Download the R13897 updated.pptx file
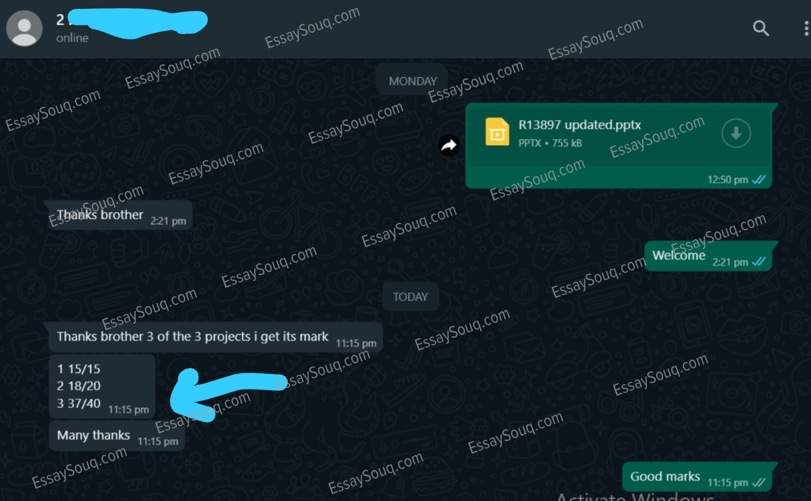Image resolution: width=811 pixels, height=501 pixels. [736, 133]
